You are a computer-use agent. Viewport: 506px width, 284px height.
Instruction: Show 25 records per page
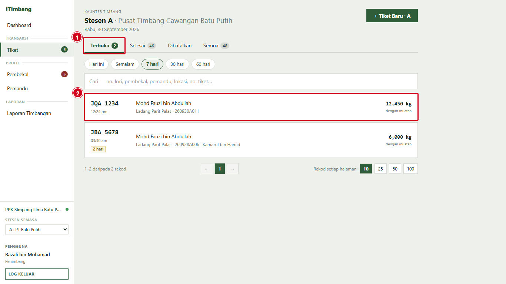tap(380, 169)
